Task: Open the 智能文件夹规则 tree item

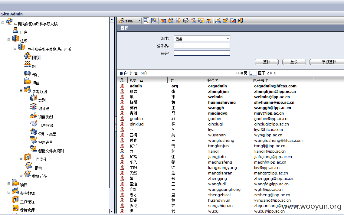Action: pos(51,151)
